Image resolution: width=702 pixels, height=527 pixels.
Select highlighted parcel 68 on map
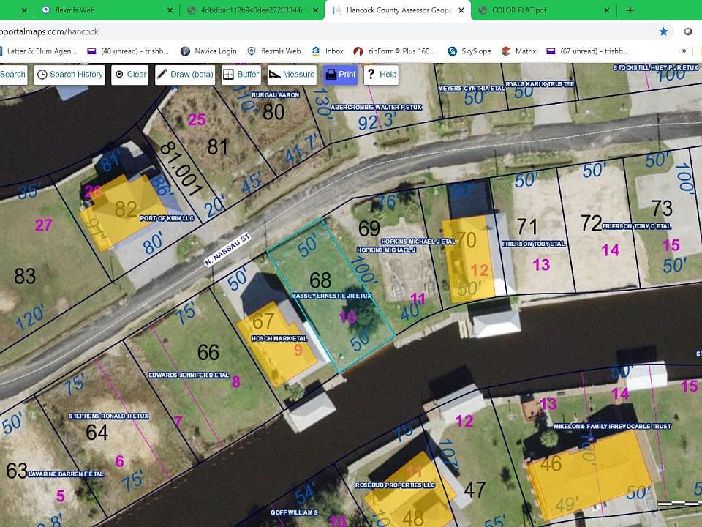pyautogui.click(x=331, y=296)
